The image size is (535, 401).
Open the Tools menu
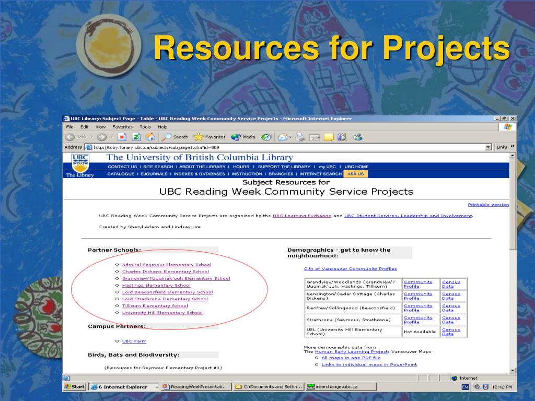point(145,127)
